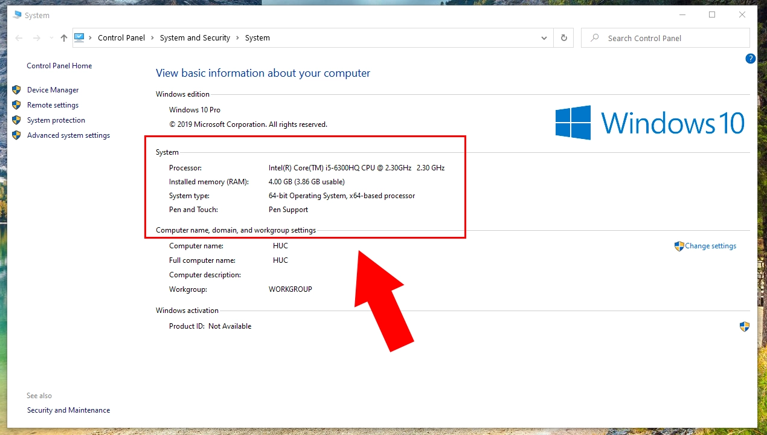Image resolution: width=767 pixels, height=435 pixels.
Task: Expand the address bar history dropdown
Action: point(544,38)
